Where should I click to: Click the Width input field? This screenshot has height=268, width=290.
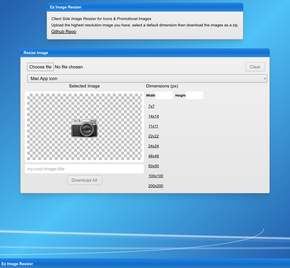point(164,95)
